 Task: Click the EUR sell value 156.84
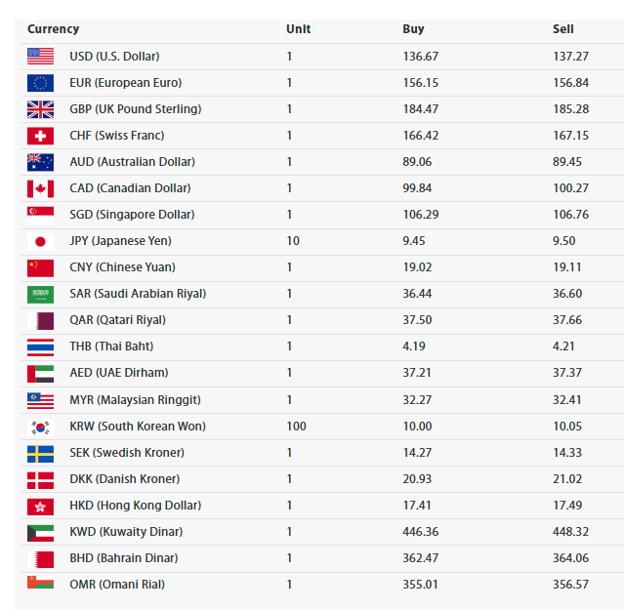[x=570, y=83]
